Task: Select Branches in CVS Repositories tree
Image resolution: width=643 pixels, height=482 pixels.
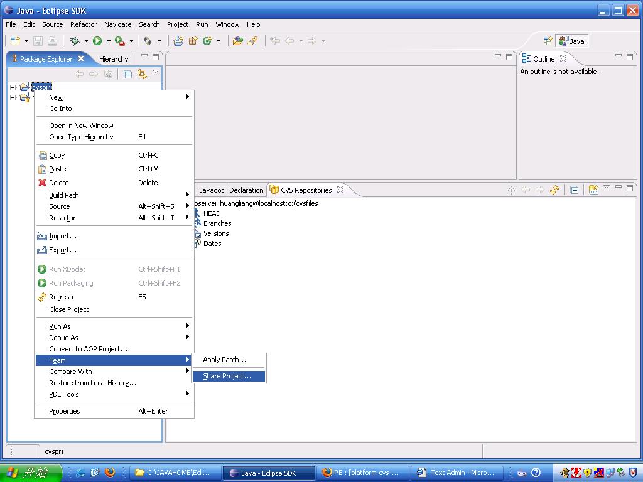Action: coord(217,223)
